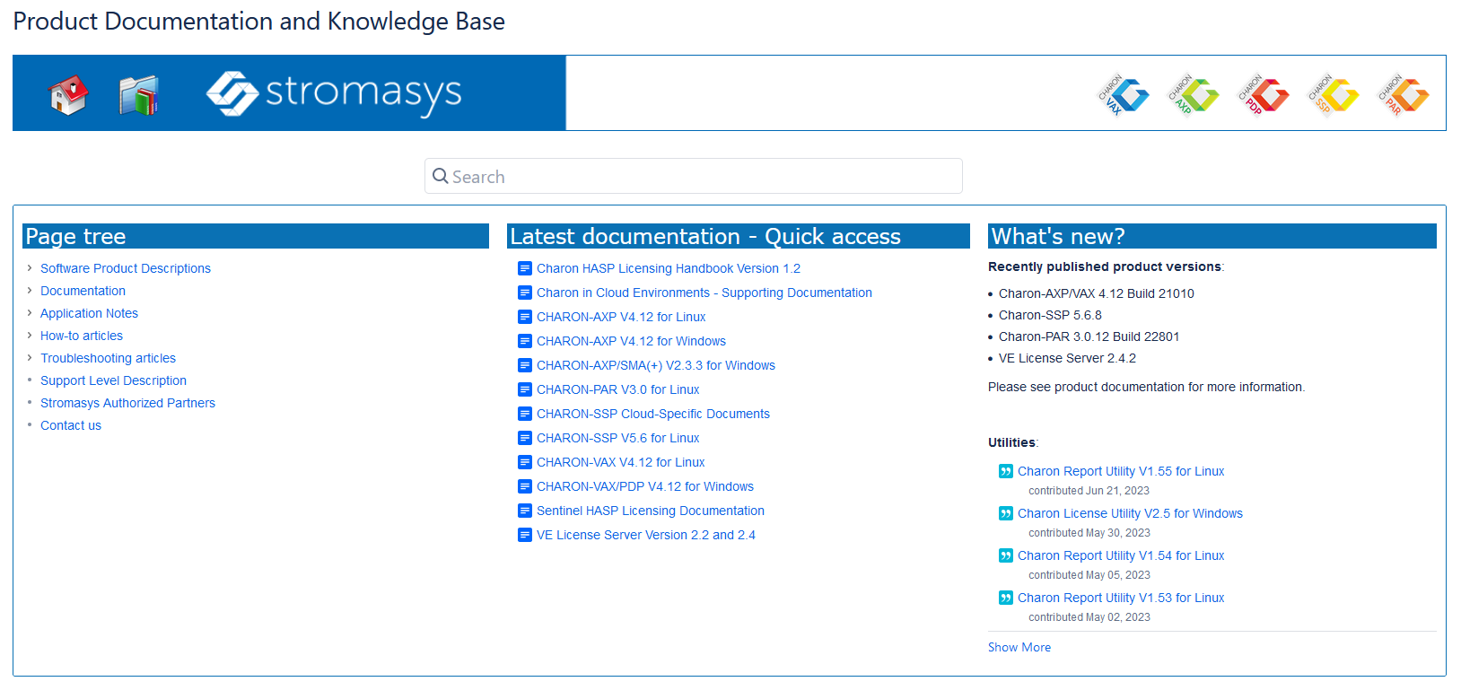1461x699 pixels.
Task: Click the page icon beside CHARON-VAX V4.12 for Linux
Action: pos(525,462)
